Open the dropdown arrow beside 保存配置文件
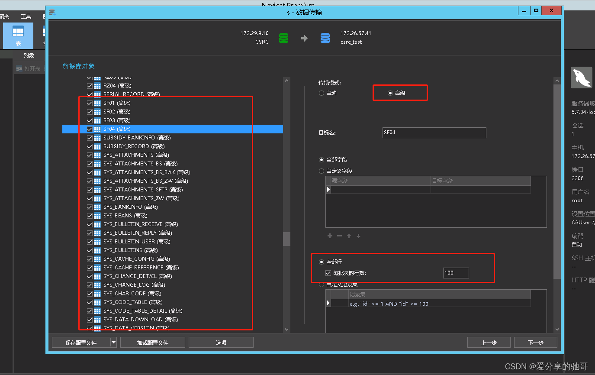Viewport: 595px width, 375px height. click(113, 343)
